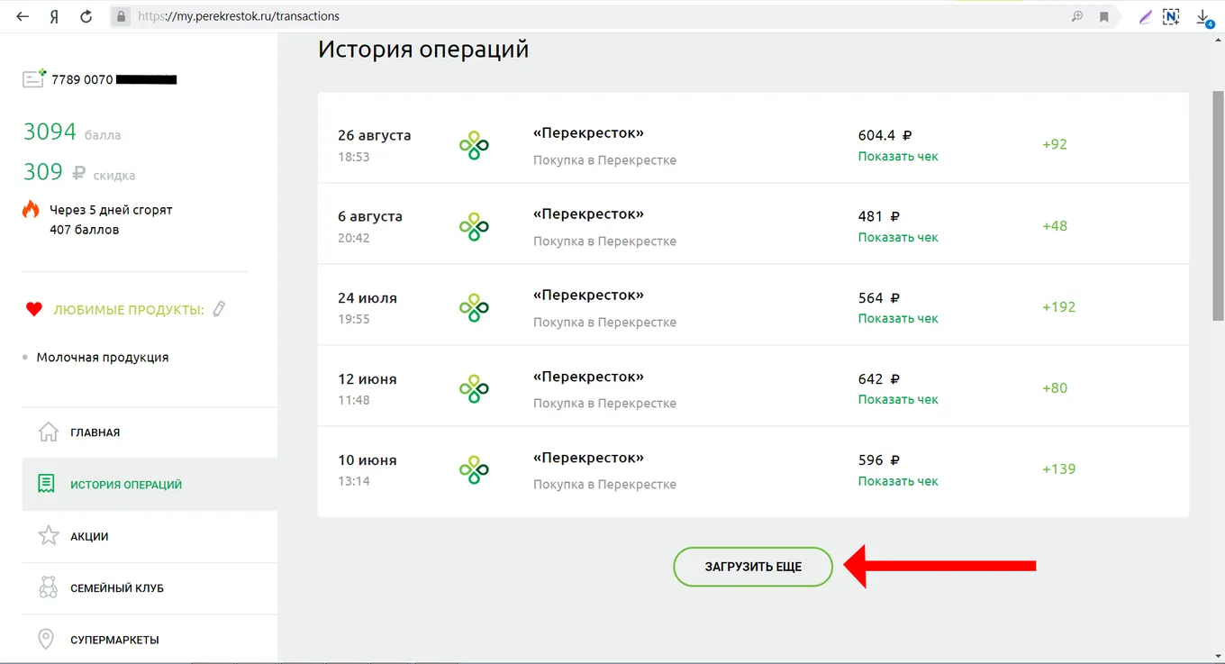Screen dimensions: 1225x664
Task: Click the История операций page heading
Action: pyautogui.click(x=423, y=50)
